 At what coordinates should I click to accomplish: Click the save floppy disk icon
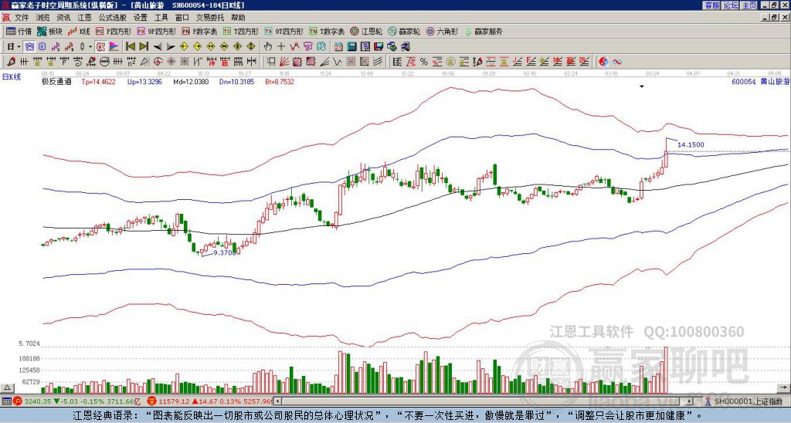click(x=379, y=47)
